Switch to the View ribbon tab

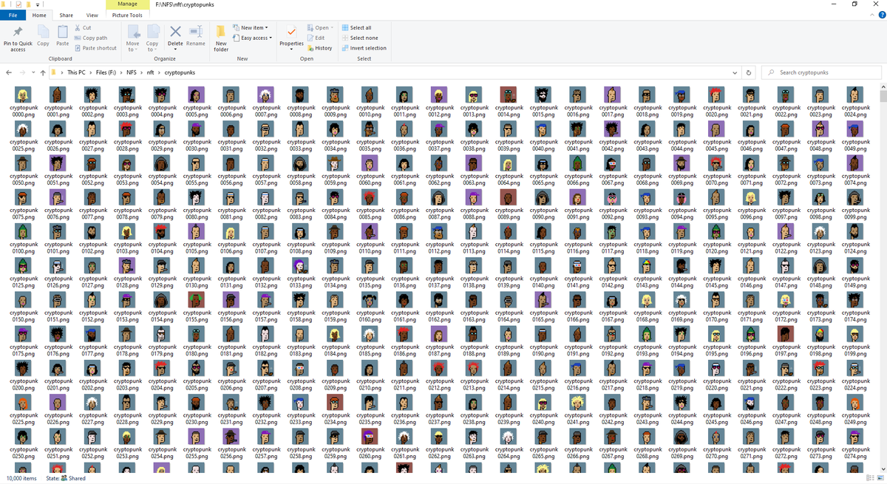coord(92,15)
